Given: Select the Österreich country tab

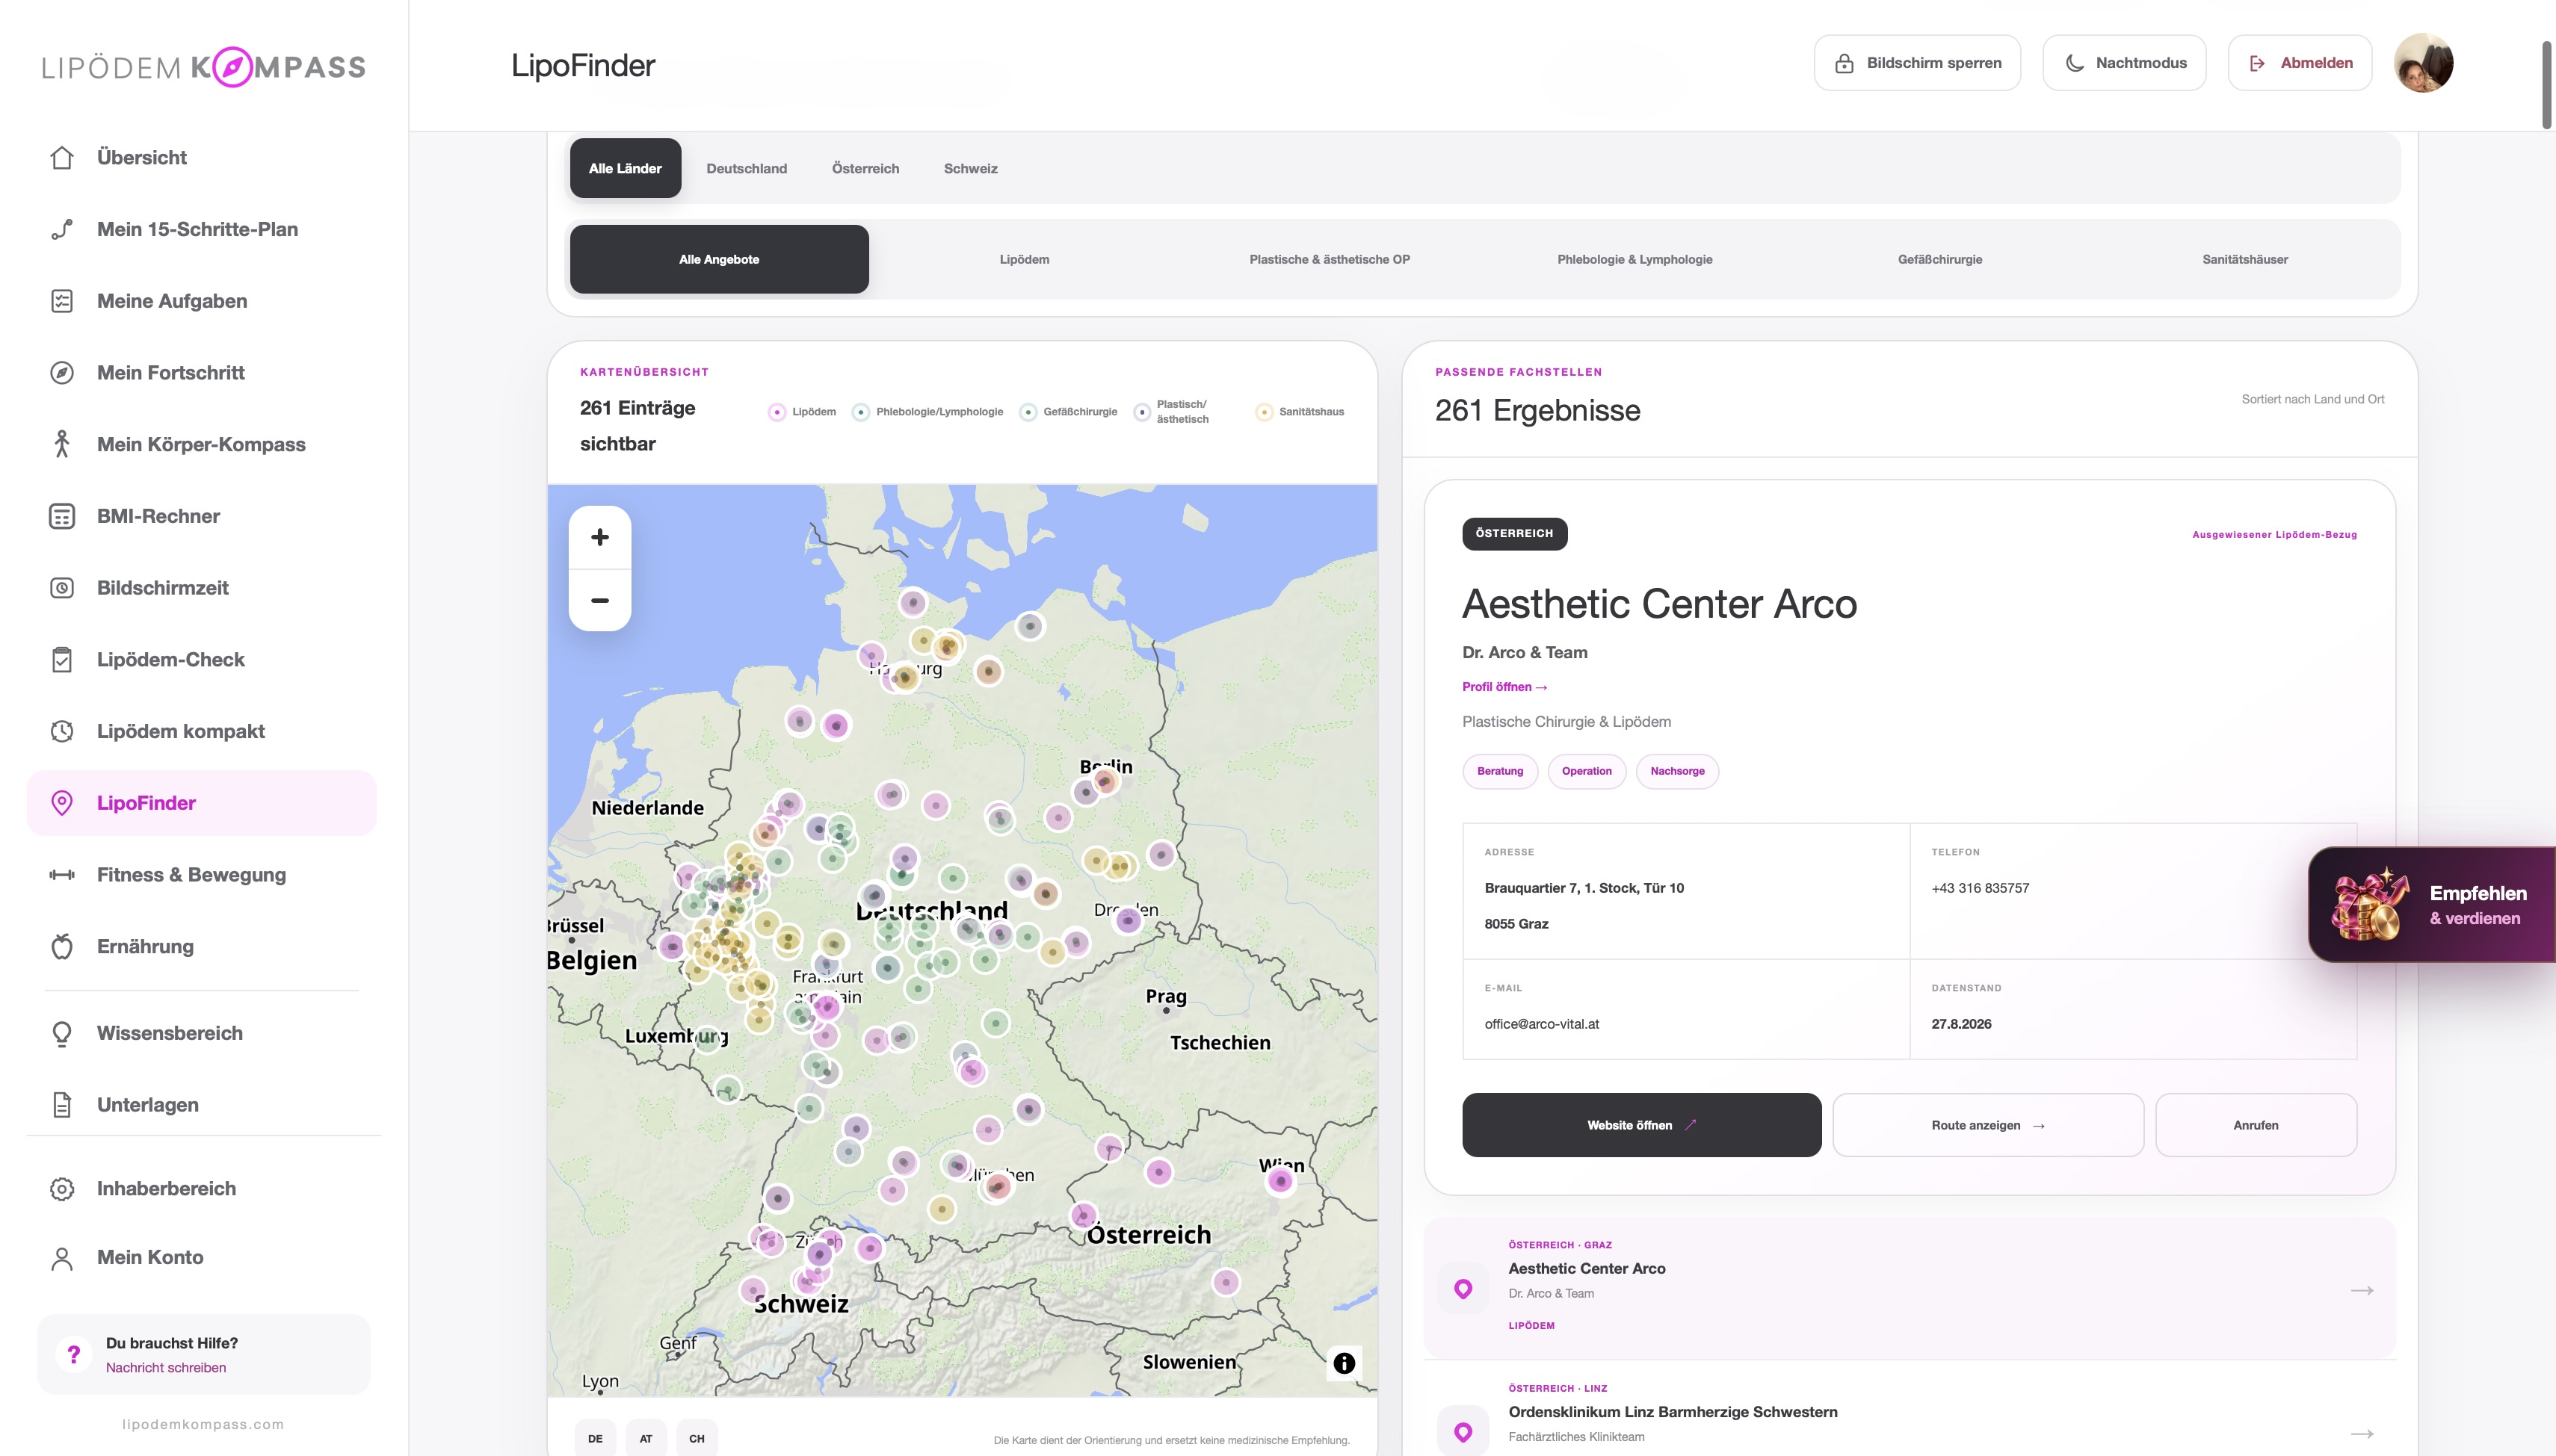Looking at the screenshot, I should 865,168.
